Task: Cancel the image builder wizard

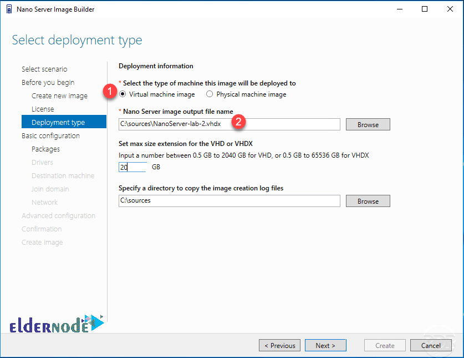Action: point(431,346)
